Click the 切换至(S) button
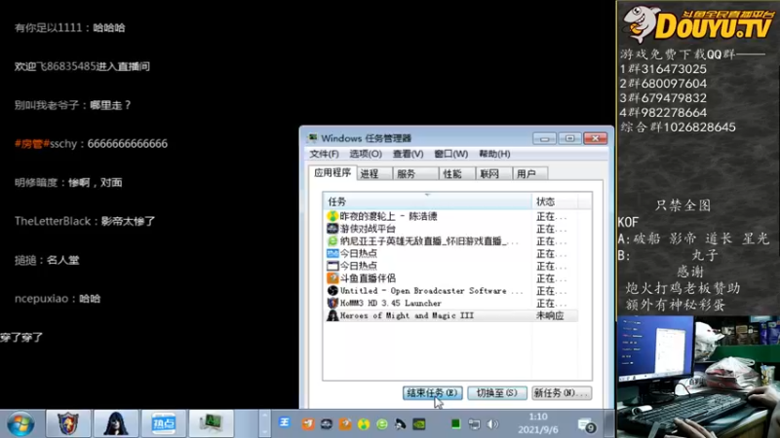This screenshot has width=780, height=438. [x=497, y=393]
